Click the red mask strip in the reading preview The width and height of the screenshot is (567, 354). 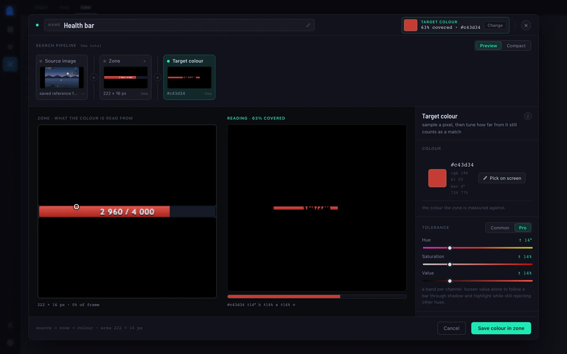point(306,208)
